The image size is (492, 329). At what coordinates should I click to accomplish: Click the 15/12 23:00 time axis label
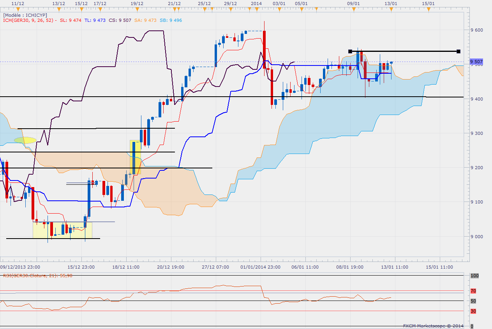pyautogui.click(x=81, y=267)
